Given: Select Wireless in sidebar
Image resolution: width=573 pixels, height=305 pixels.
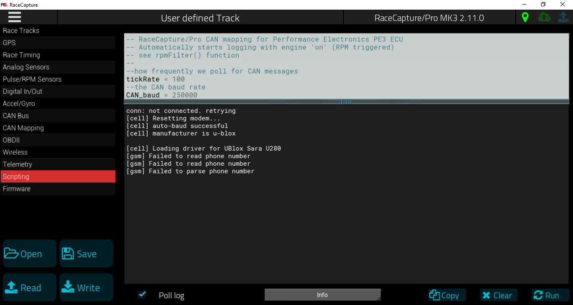Looking at the screenshot, I should [58, 152].
